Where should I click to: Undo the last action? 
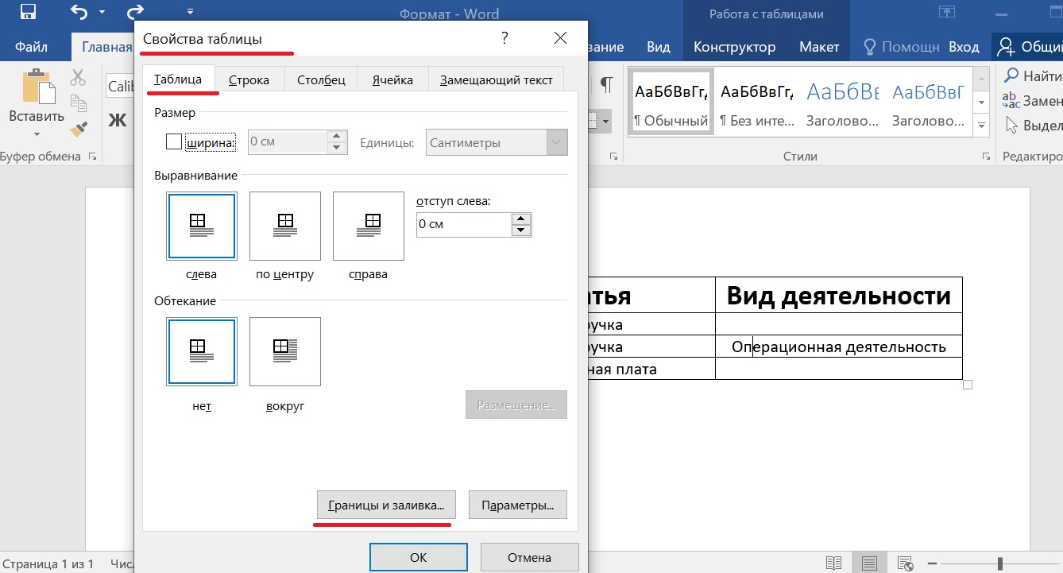pyautogui.click(x=78, y=13)
